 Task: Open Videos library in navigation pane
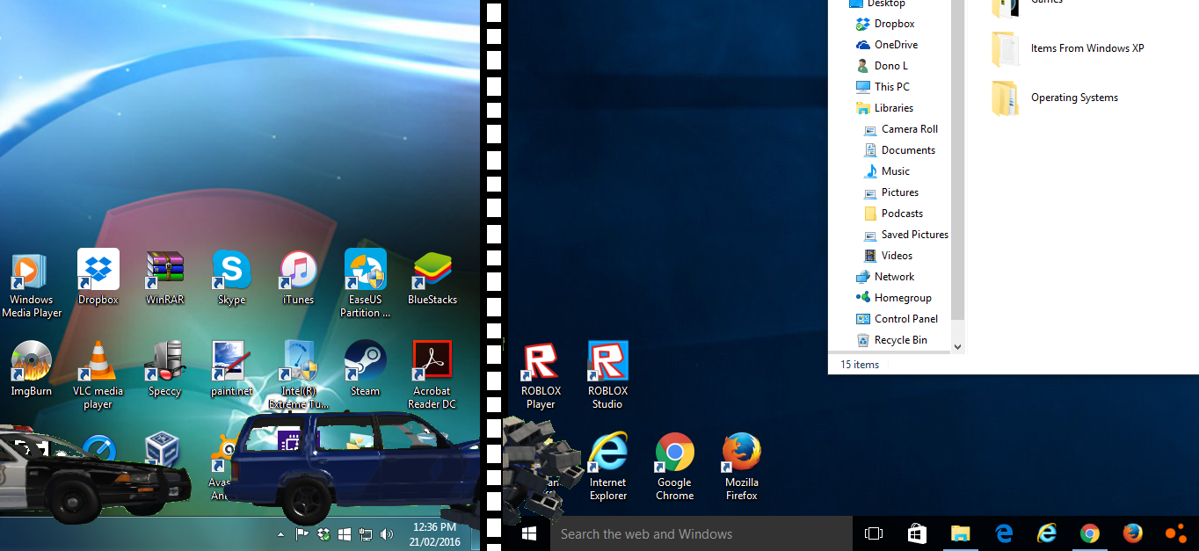888,256
